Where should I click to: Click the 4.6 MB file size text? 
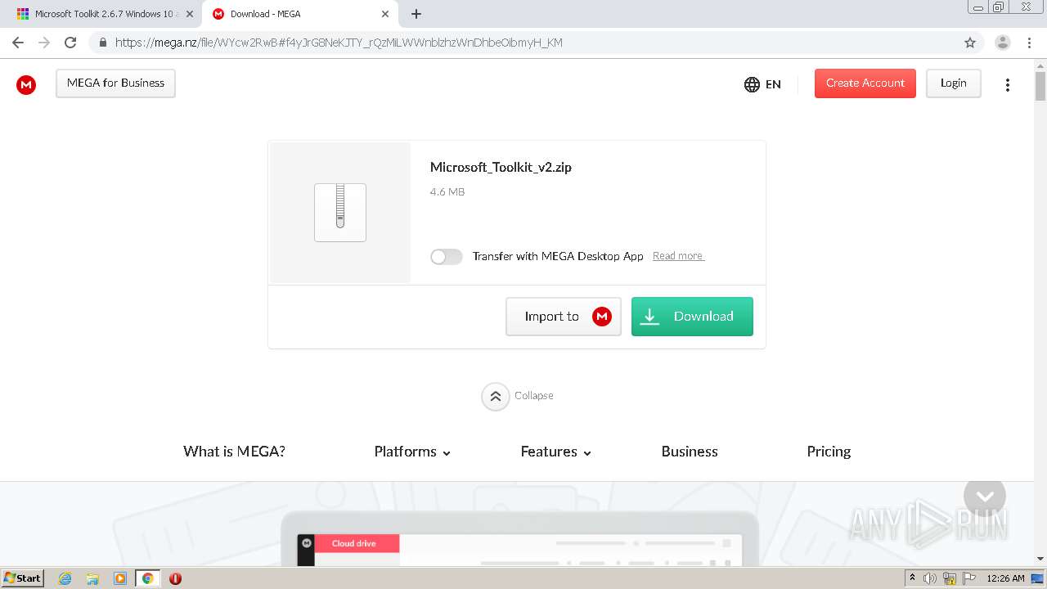[447, 192]
